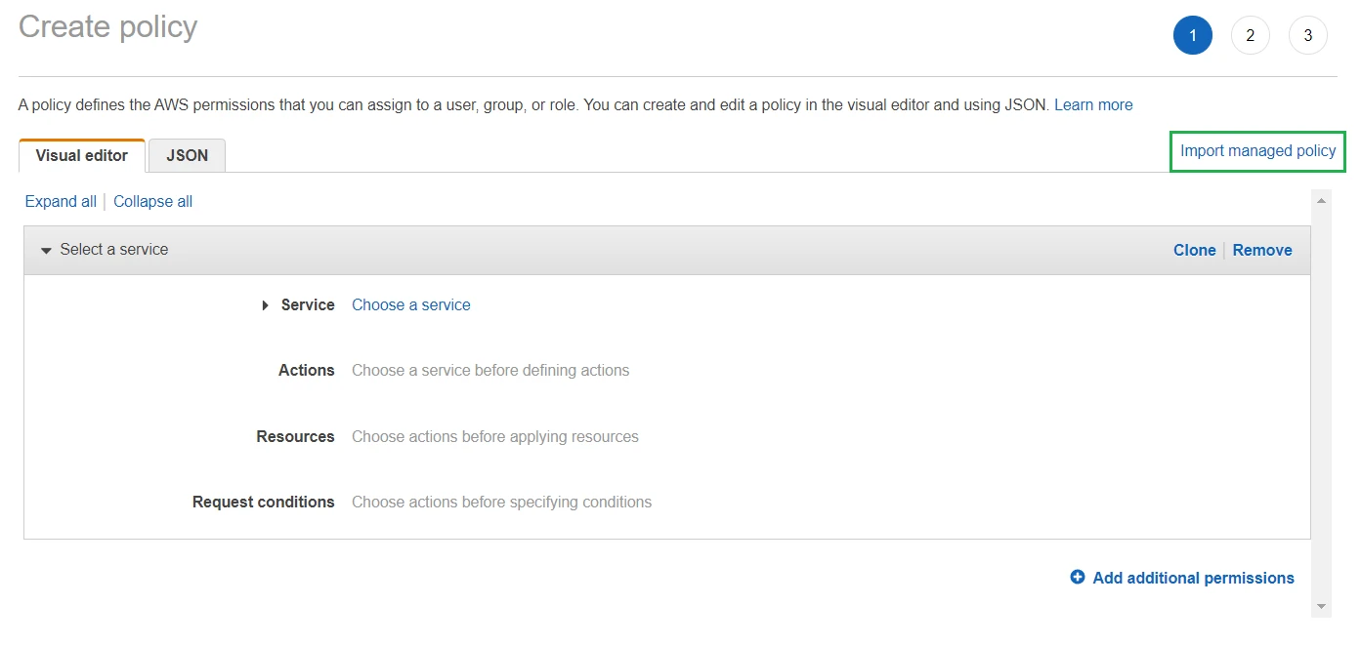Open the JSON tab
This screenshot has height=645, width=1361.
click(x=187, y=156)
